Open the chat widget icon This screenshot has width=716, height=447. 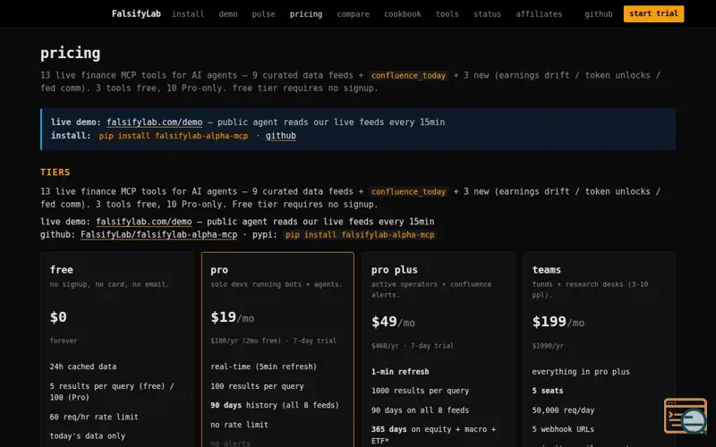[686, 416]
